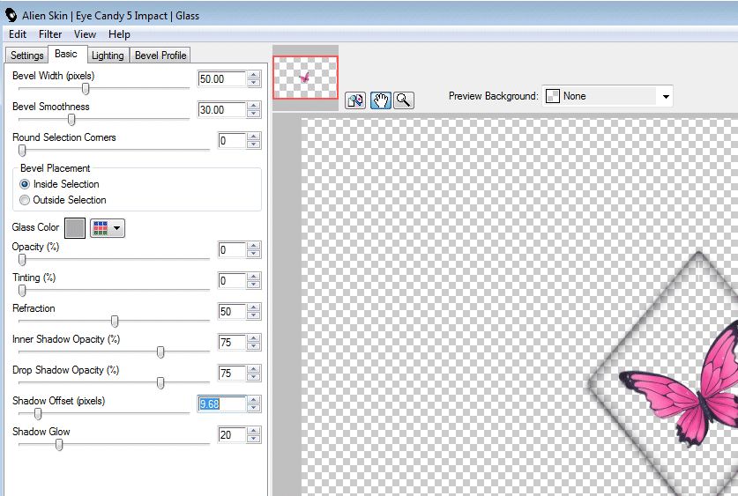The image size is (738, 496).
Task: Click the Refraction value field
Action: [232, 311]
